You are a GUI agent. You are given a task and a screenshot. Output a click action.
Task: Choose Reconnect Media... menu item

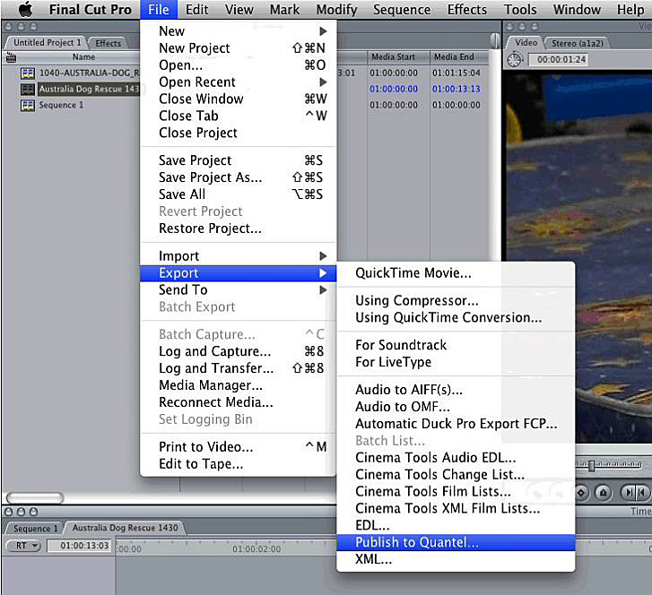coord(239,402)
